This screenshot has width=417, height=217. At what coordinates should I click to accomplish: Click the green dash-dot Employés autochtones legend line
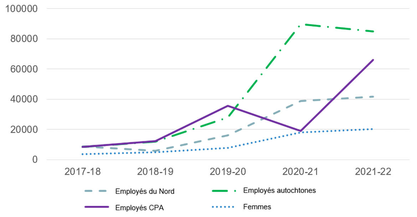click(x=225, y=190)
